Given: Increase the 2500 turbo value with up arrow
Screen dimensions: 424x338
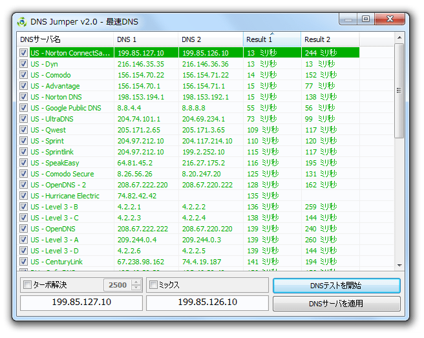Looking at the screenshot, I should point(136,282).
